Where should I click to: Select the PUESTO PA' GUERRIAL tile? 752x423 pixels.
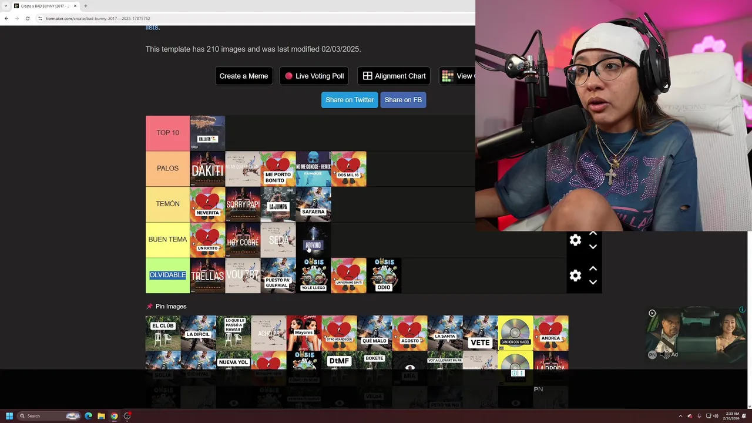[x=278, y=276]
